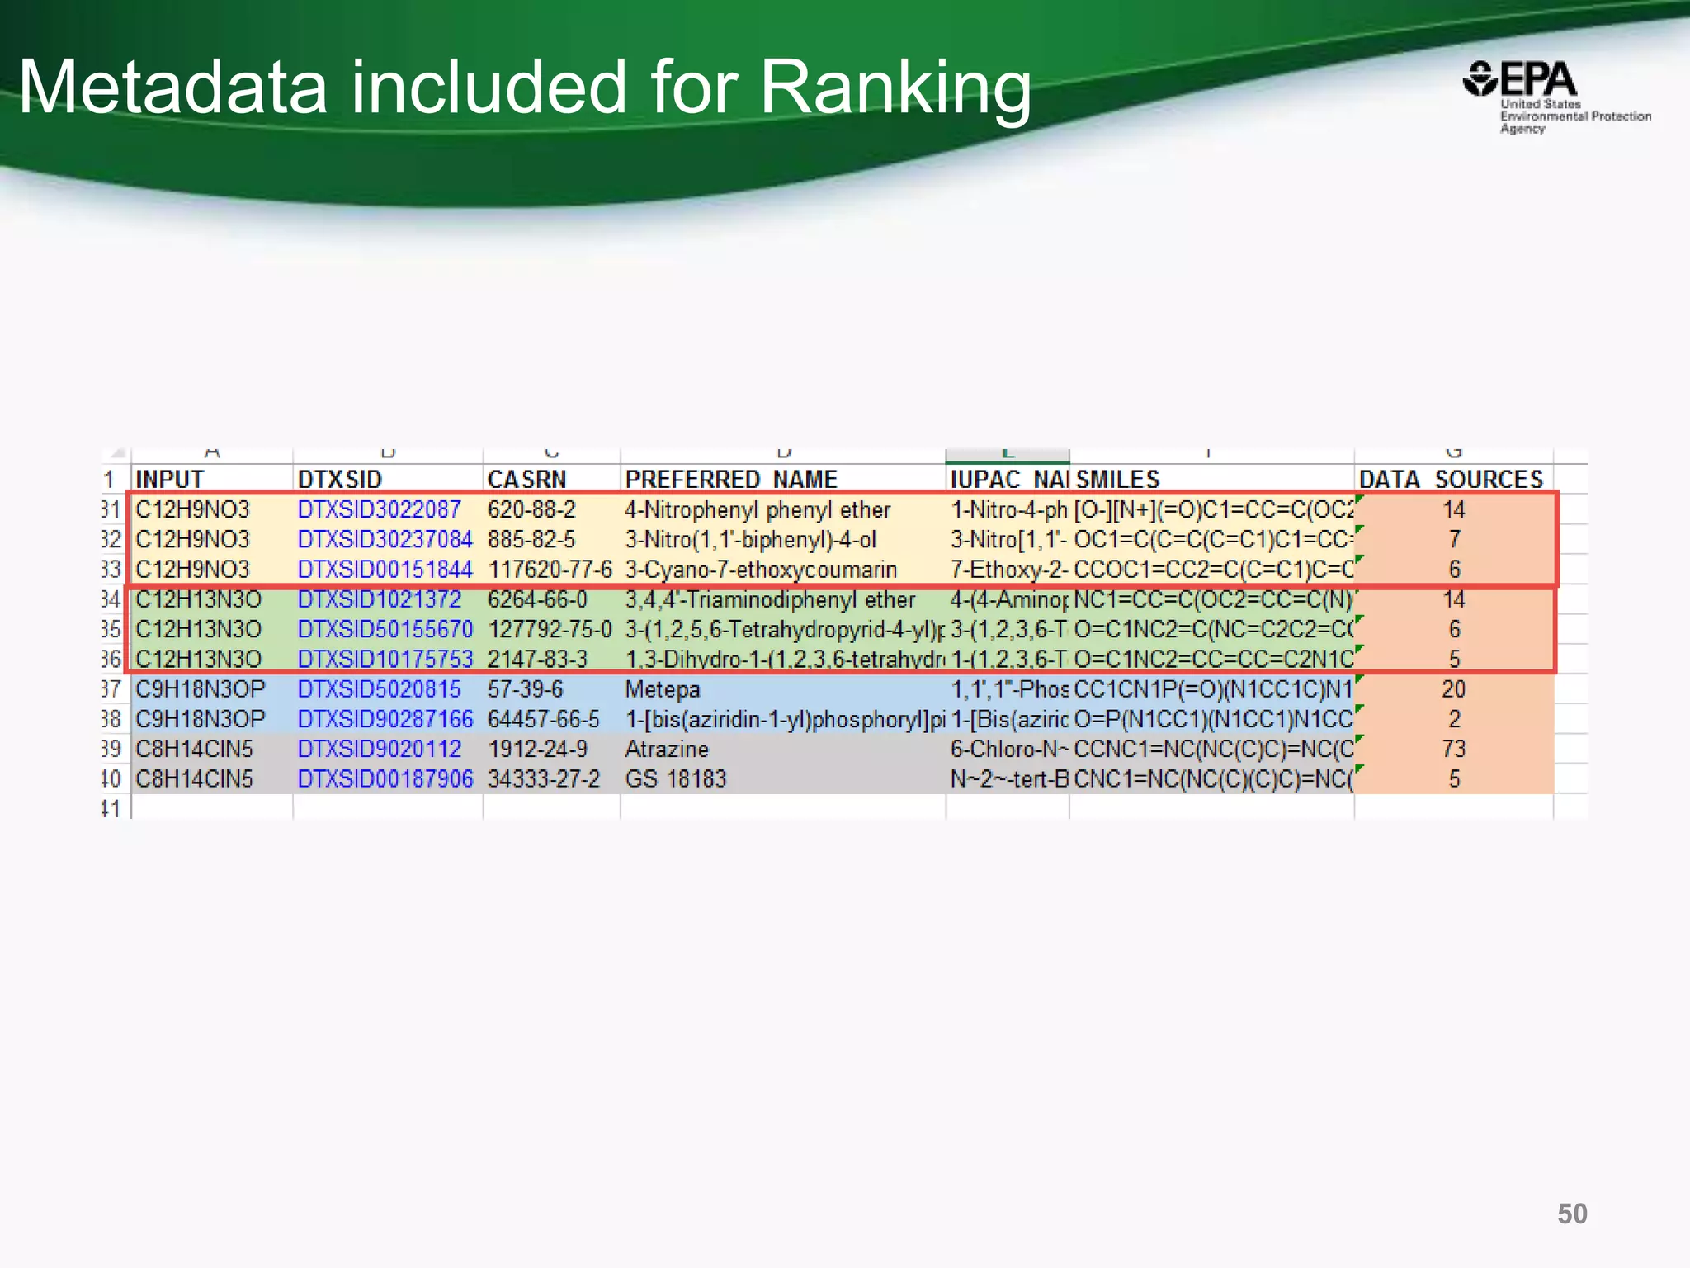Select cell with CAS 6264-66-0
The width and height of the screenshot is (1690, 1268).
(551, 599)
